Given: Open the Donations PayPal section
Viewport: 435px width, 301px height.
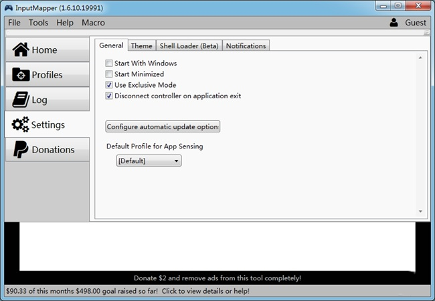Looking at the screenshot, I should click(48, 149).
